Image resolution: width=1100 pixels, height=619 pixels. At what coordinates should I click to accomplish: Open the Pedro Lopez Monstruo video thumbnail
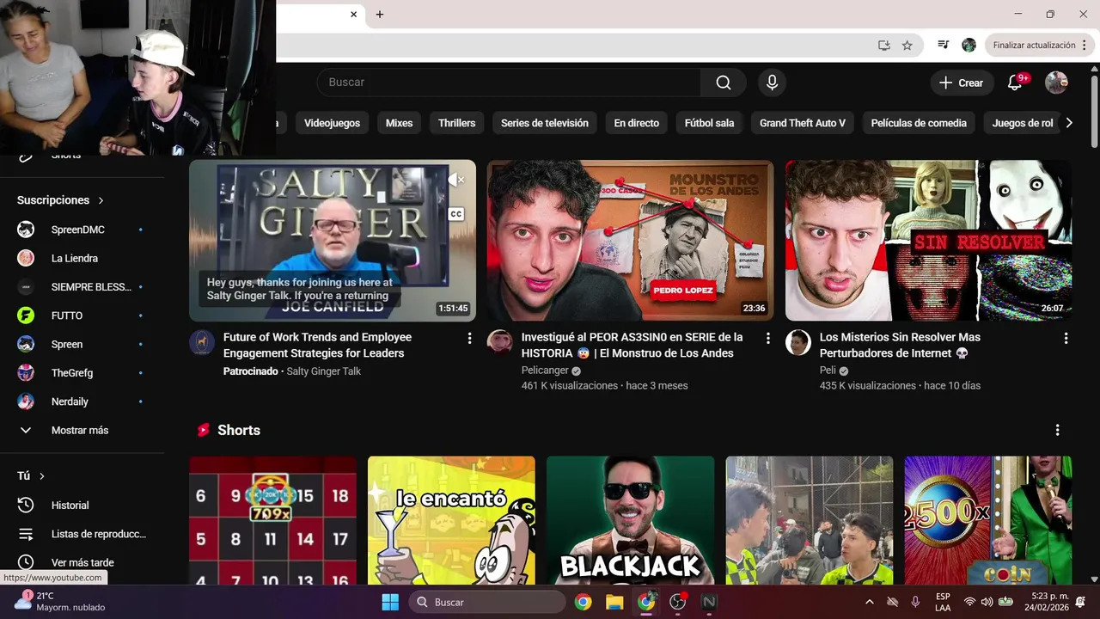[630, 240]
